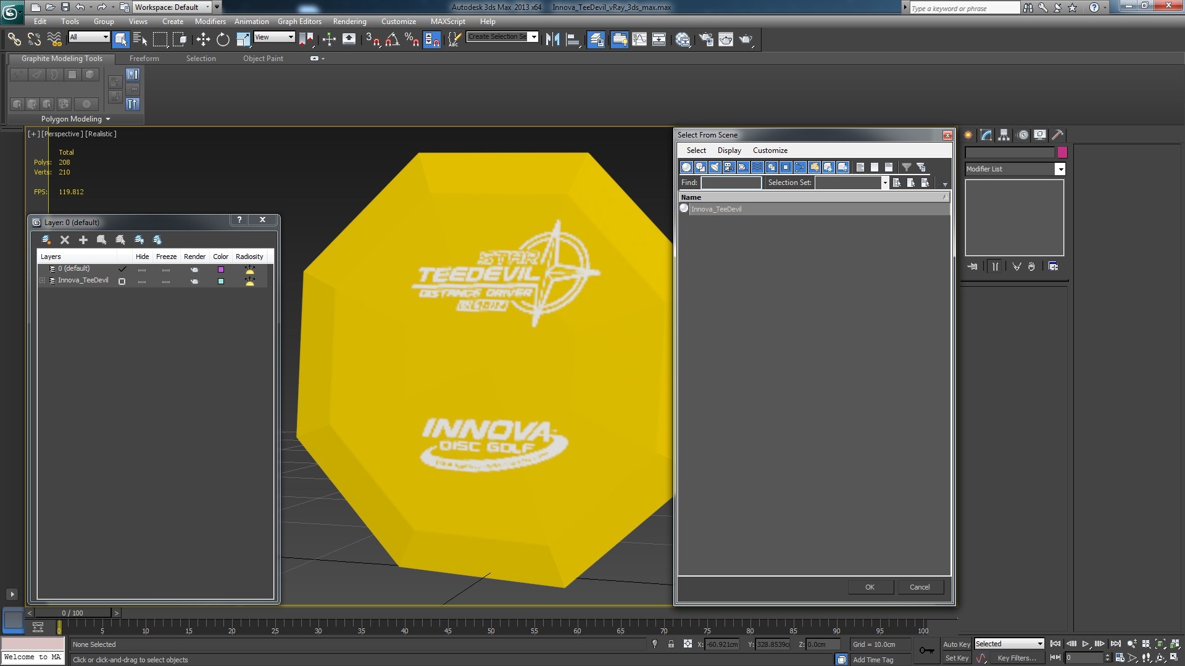Choose the Select and Scale tool
The width and height of the screenshot is (1185, 666).
click(x=243, y=39)
